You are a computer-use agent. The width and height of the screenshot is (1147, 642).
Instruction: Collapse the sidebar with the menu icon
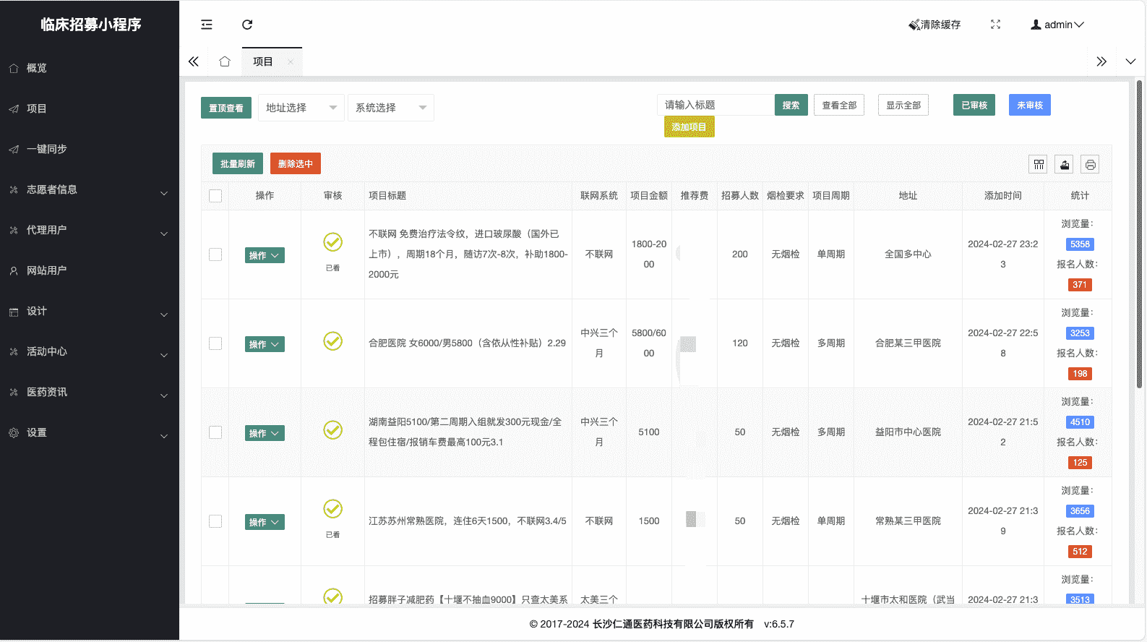tap(207, 25)
